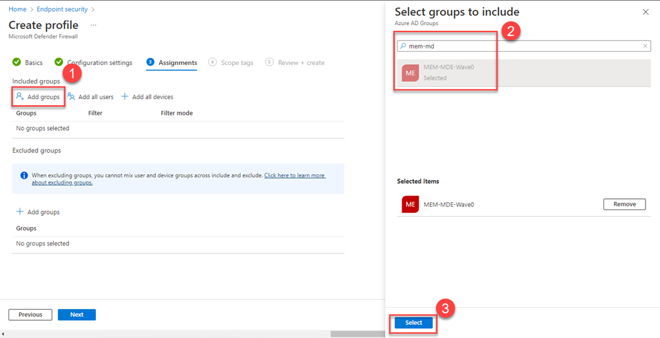The image size is (660, 338).
Task: Click the MEM-MDE-Wave0 search result row
Action: coord(524,73)
